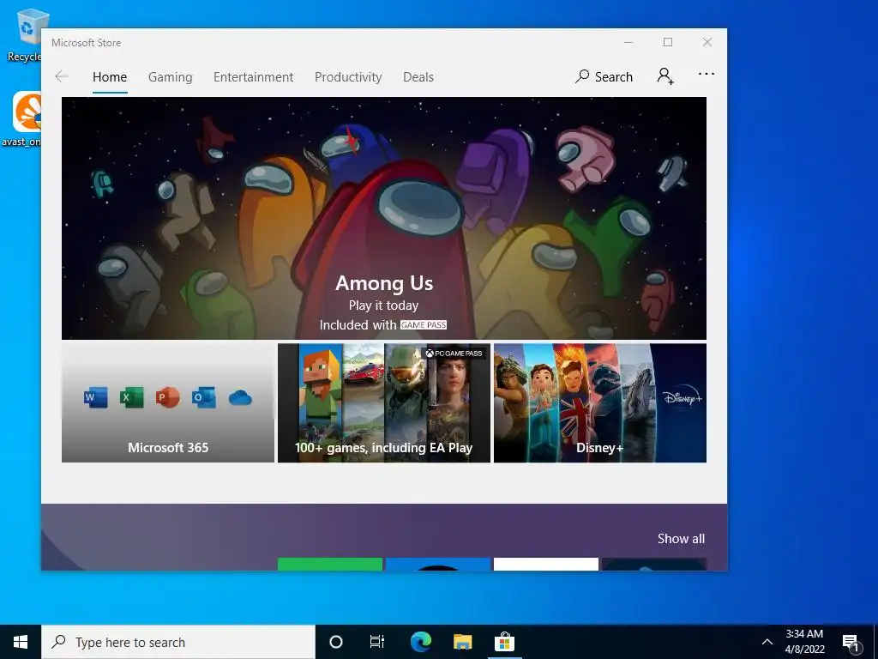Click the PC Game Pass badge
Image resolution: width=878 pixels, height=659 pixels.
point(454,353)
